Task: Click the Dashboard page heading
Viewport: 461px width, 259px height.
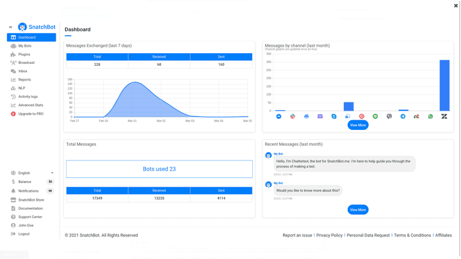Action: (77, 29)
